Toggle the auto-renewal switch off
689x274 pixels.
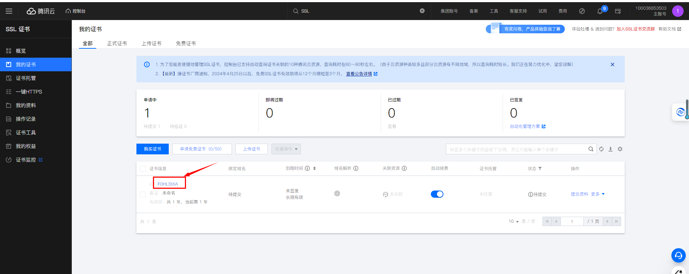pyautogui.click(x=437, y=194)
